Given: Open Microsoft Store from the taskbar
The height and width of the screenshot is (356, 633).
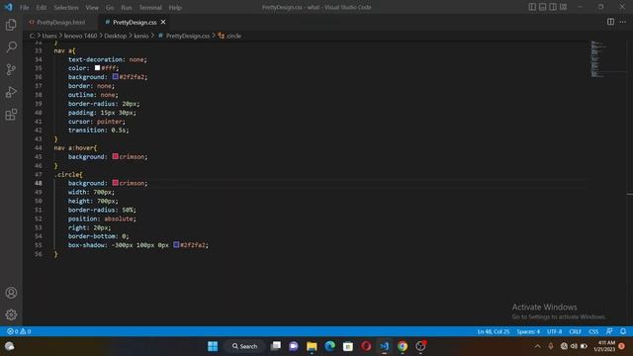Looking at the screenshot, I should click(x=348, y=346).
